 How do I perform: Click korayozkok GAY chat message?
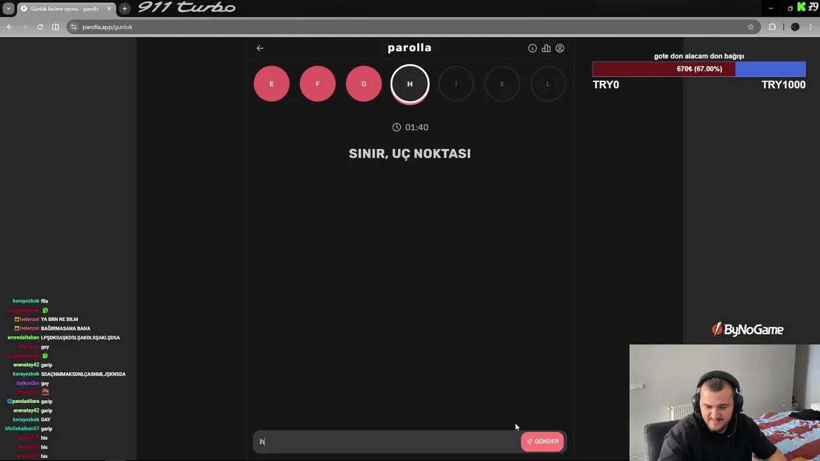[x=45, y=420]
